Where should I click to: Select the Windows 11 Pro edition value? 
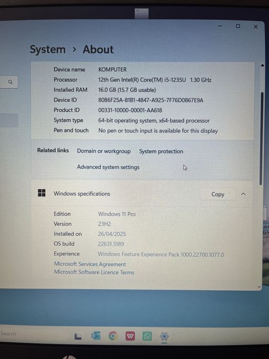117,214
